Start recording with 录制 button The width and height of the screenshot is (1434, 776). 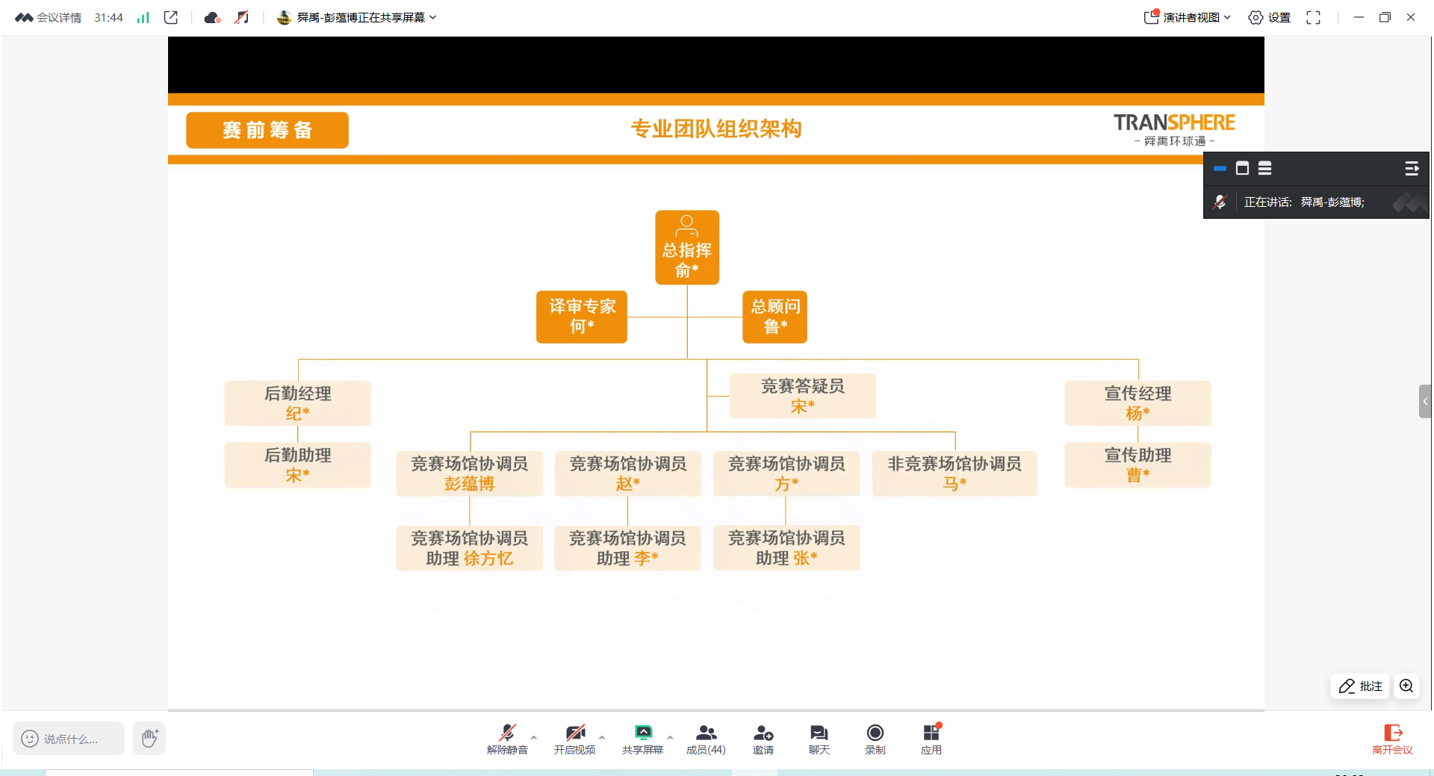tap(875, 739)
